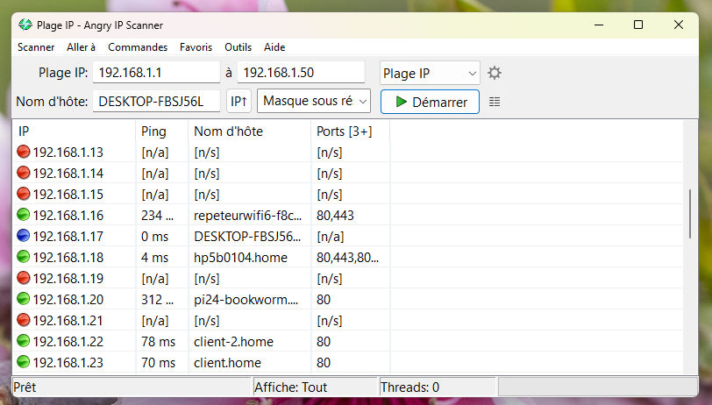Click the red status dot for 192.168.1.13

(23, 152)
